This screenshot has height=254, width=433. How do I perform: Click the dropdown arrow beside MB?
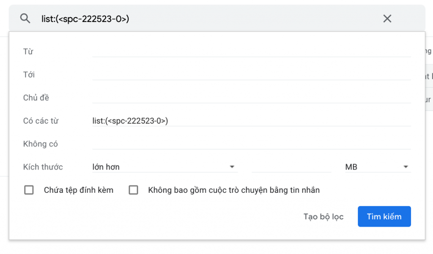tap(406, 167)
